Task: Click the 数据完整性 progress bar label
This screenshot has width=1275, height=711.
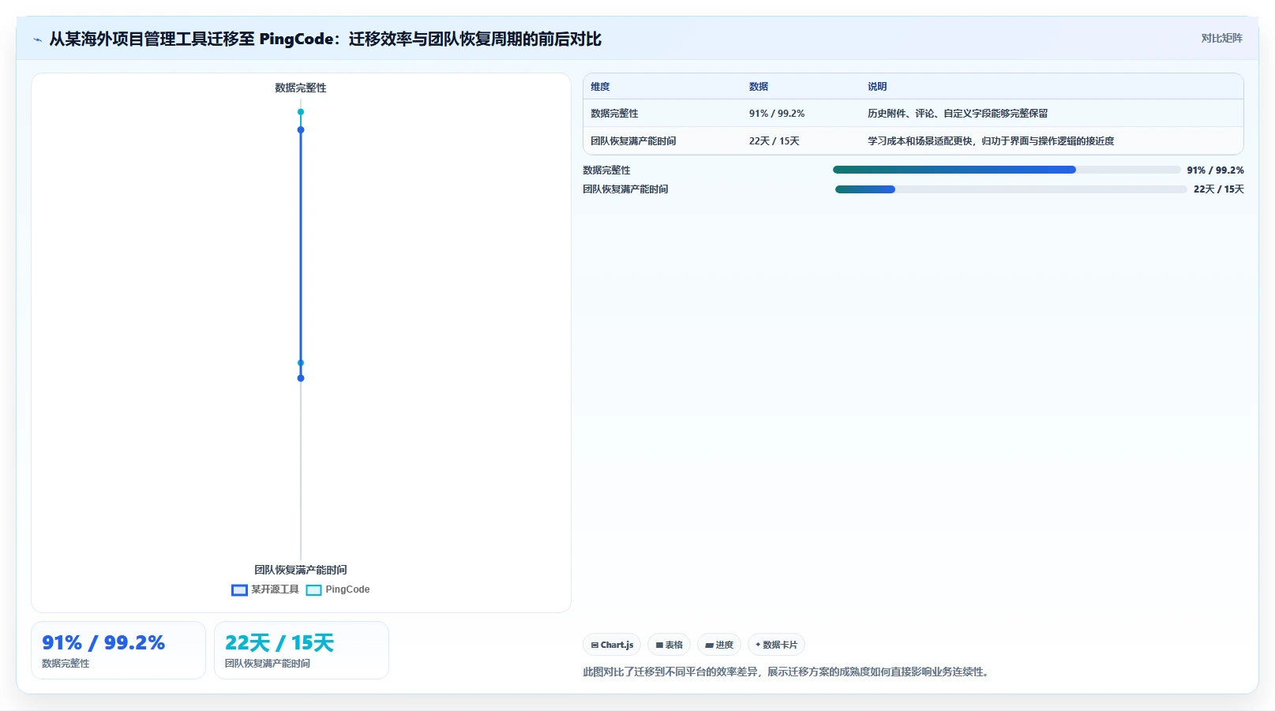Action: (x=606, y=170)
